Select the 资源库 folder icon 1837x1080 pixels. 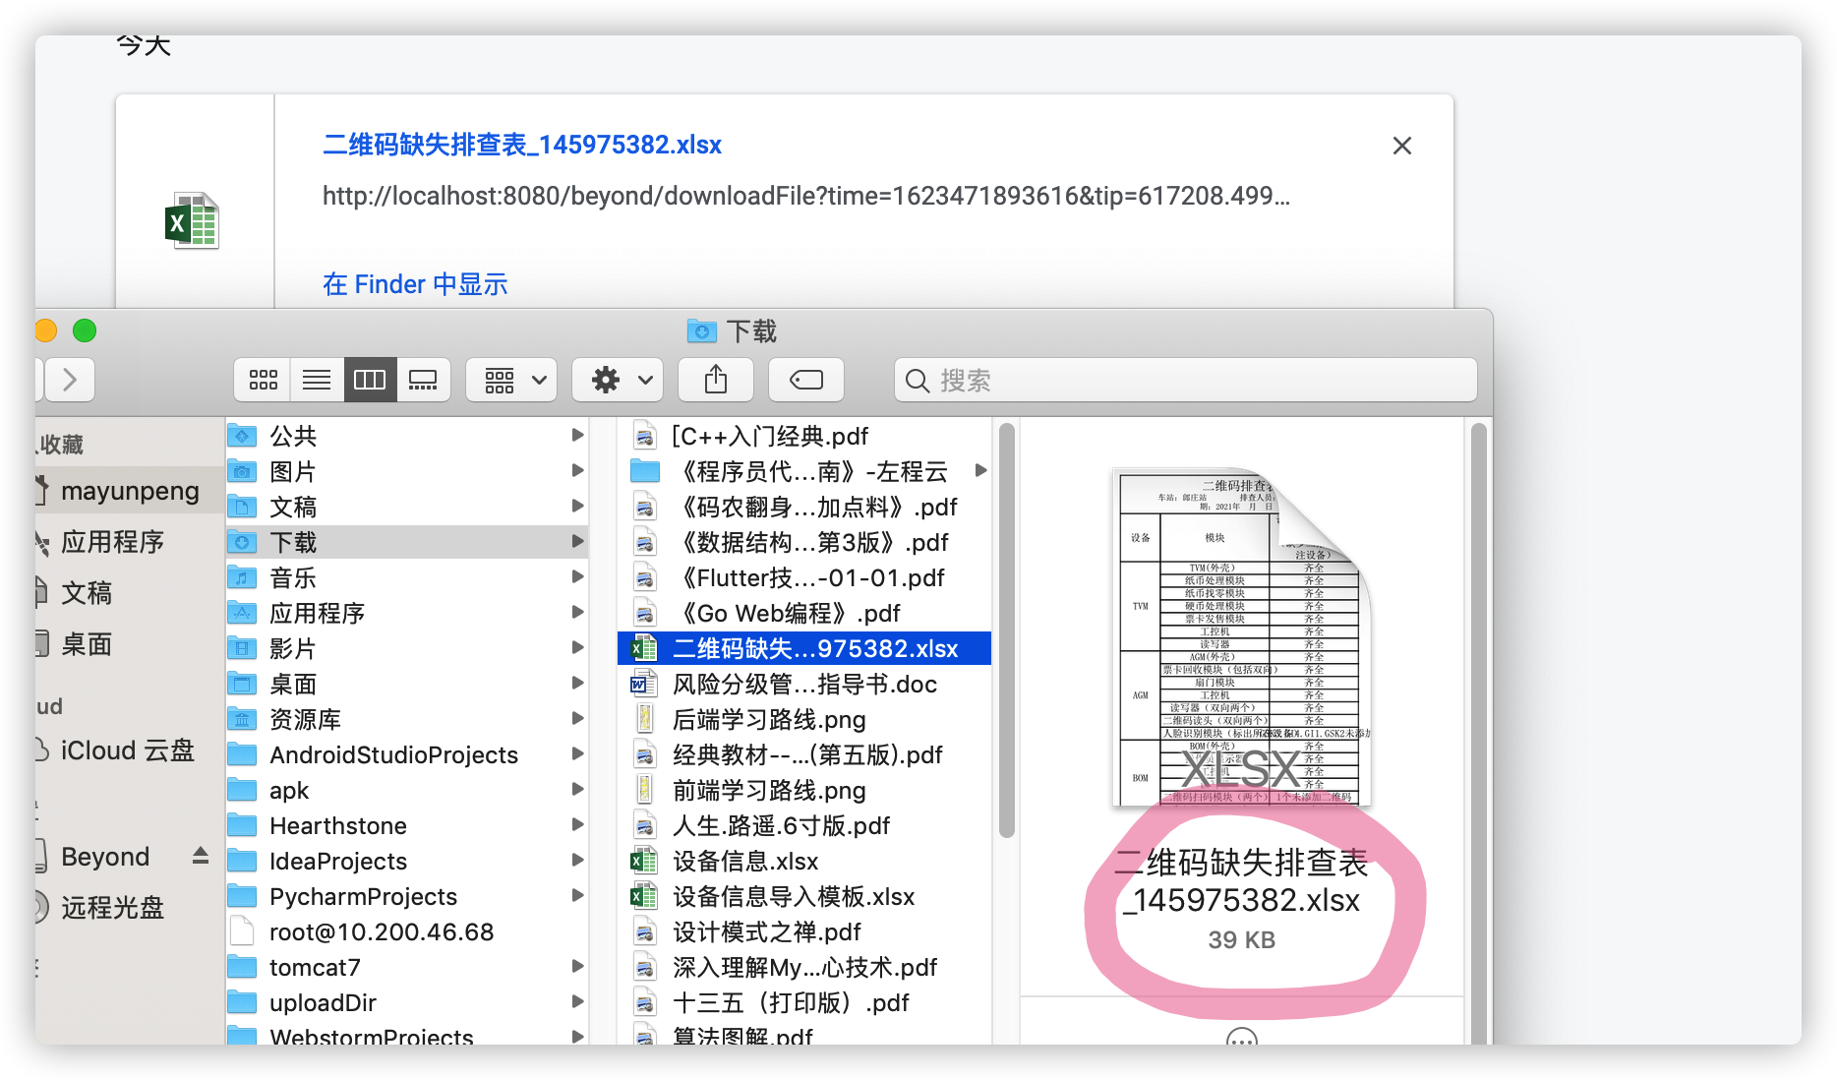[x=242, y=719]
